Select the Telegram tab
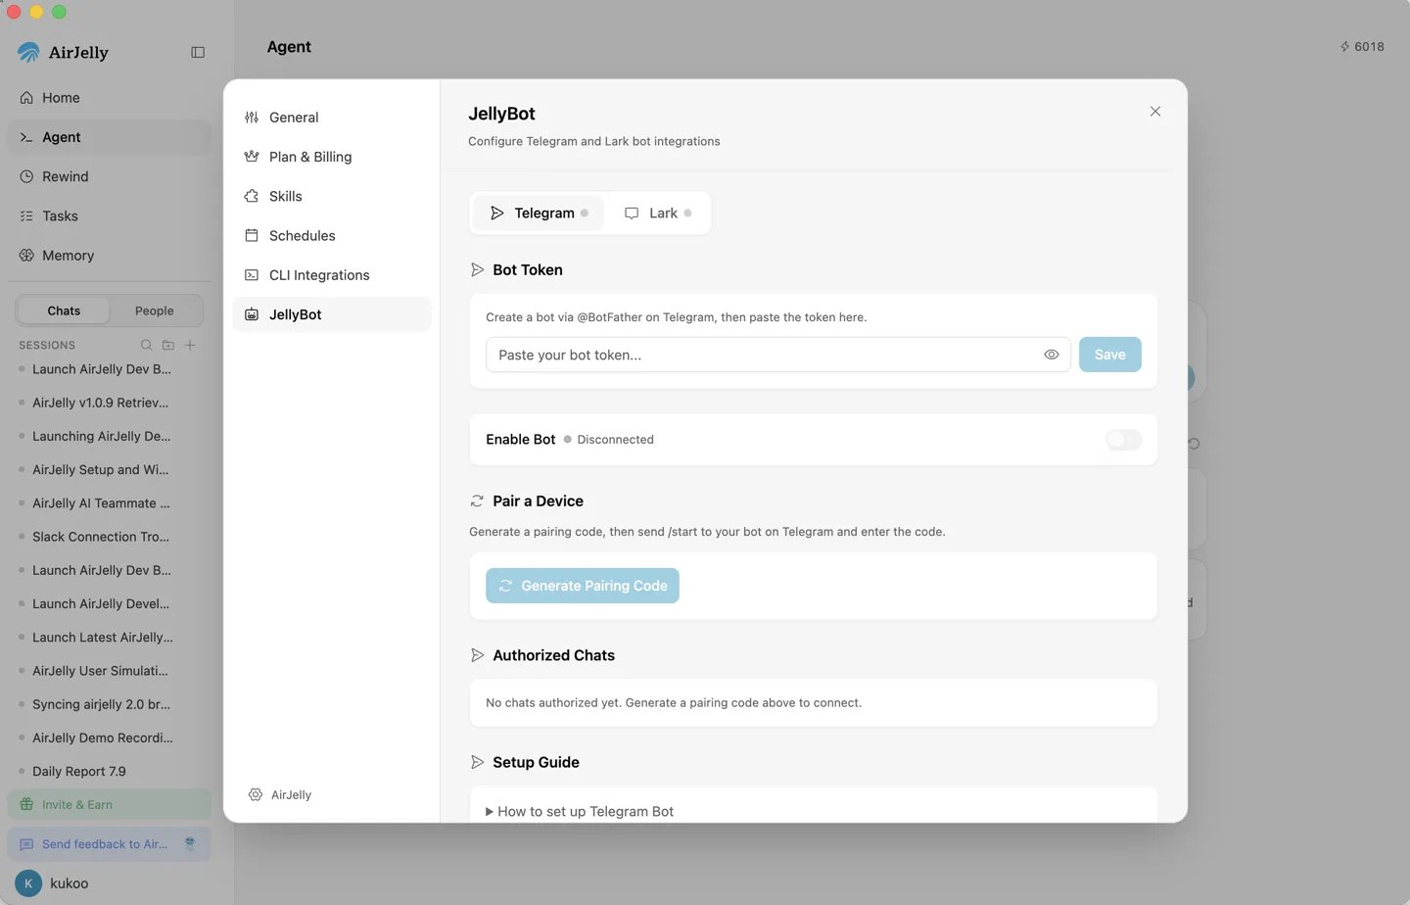This screenshot has width=1410, height=905. click(x=540, y=214)
